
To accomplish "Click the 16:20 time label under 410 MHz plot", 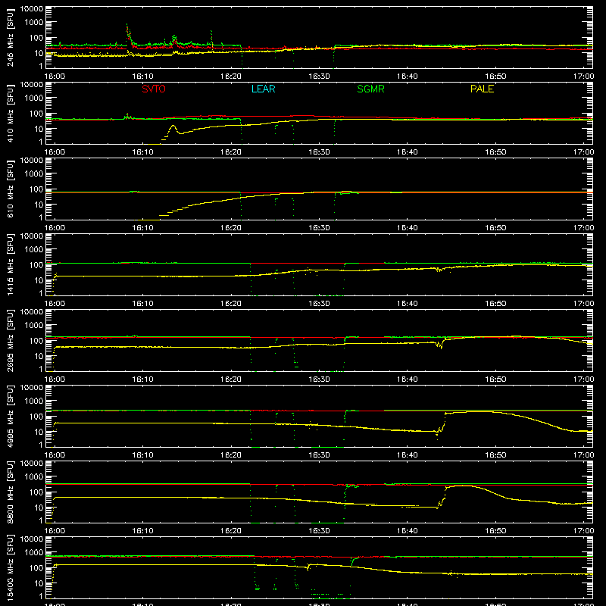I will [x=231, y=152].
